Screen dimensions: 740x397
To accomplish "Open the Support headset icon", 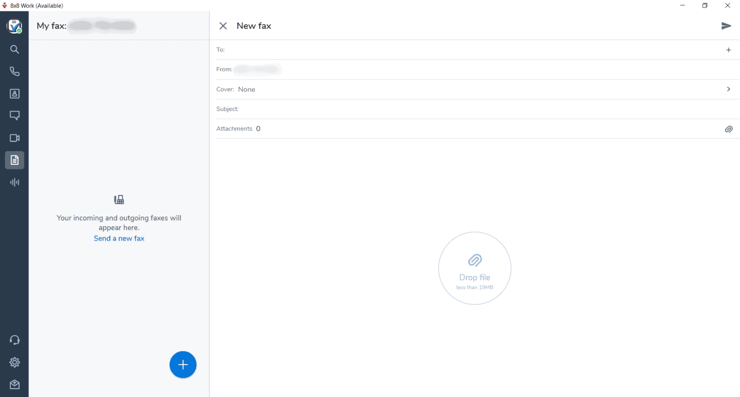I will coord(14,340).
